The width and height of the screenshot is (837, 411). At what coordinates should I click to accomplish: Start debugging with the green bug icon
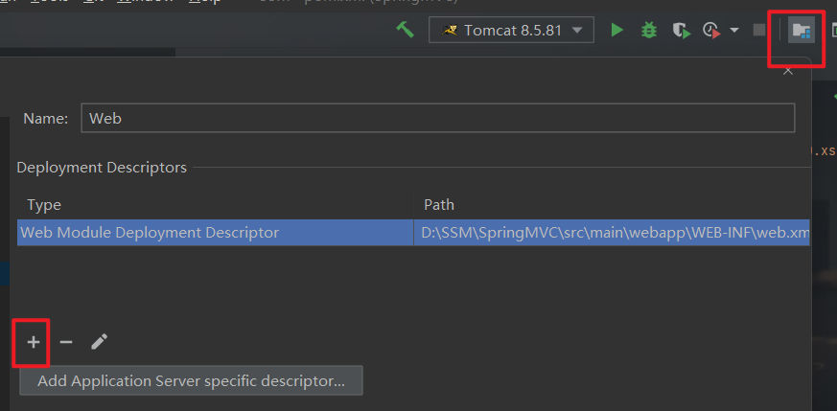649,30
